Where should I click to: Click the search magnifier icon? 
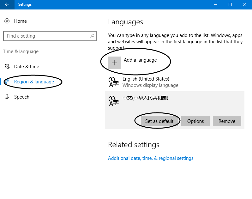point(92,36)
